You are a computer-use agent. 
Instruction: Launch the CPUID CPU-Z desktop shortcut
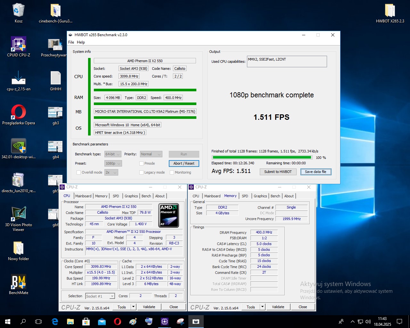(19, 47)
